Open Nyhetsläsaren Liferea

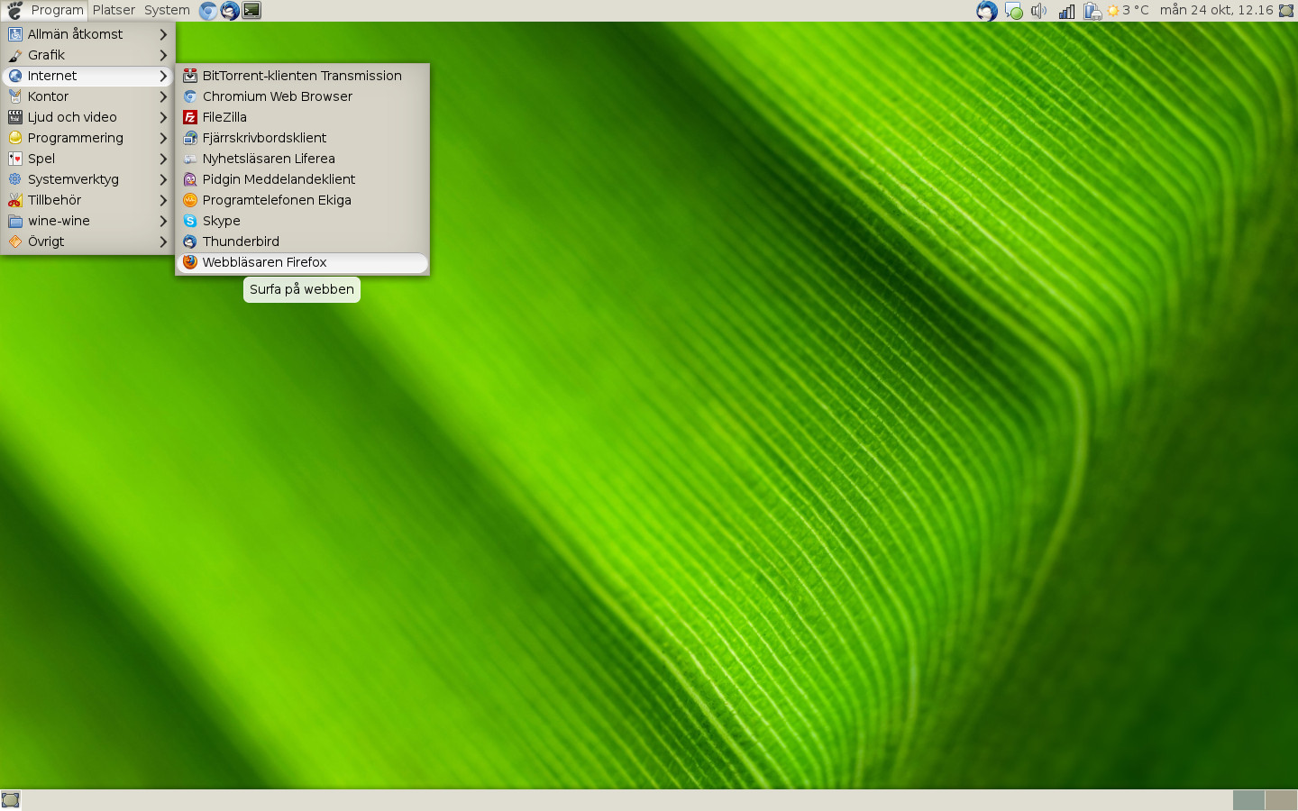tap(302, 159)
